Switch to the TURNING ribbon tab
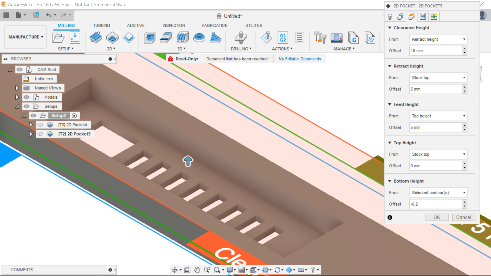Image resolution: width=491 pixels, height=276 pixels. point(102,25)
